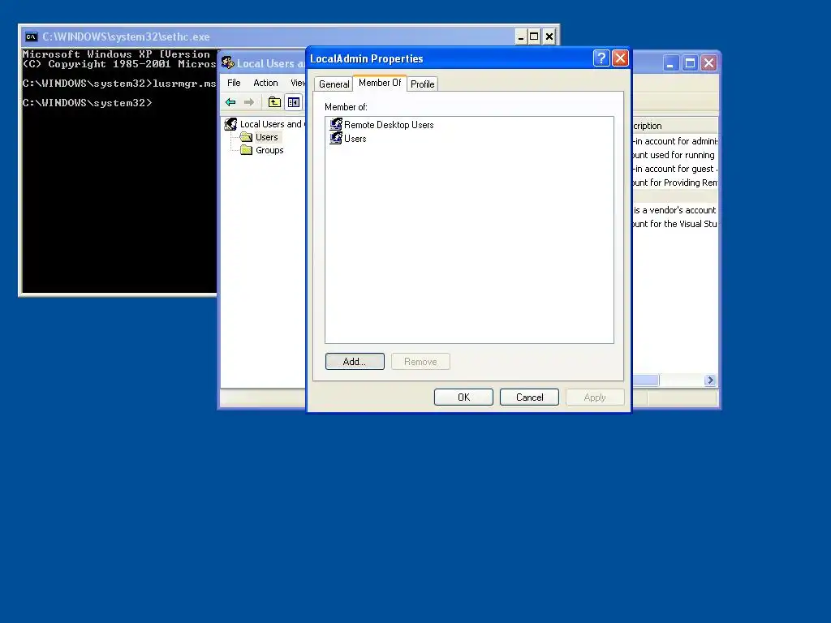Select the Member Of tab
831x623 pixels.
[x=380, y=83]
